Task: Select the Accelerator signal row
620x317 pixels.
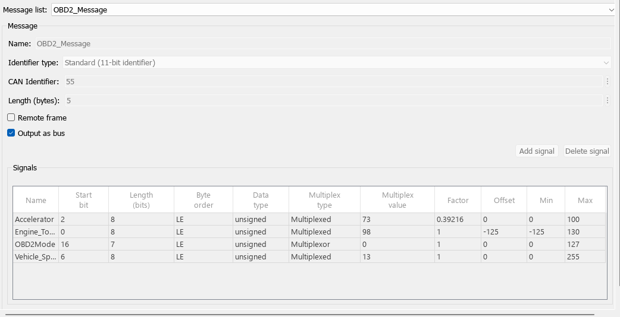Action: pyautogui.click(x=36, y=220)
